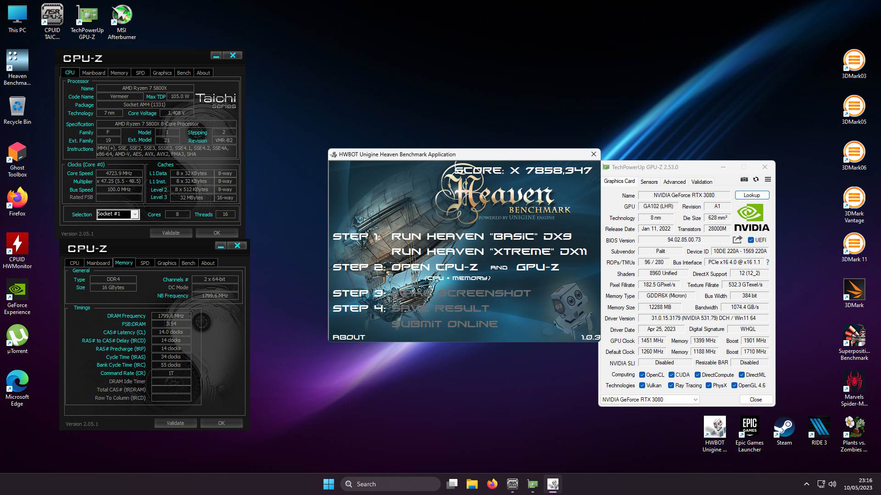Open the GeForce Experience desktop shortcut
The width and height of the screenshot is (881, 495).
[x=17, y=297]
